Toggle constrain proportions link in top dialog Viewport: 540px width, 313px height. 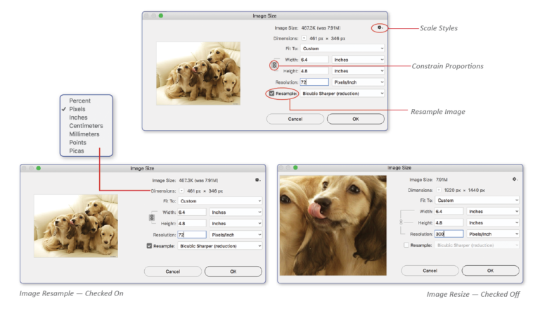pos(274,65)
